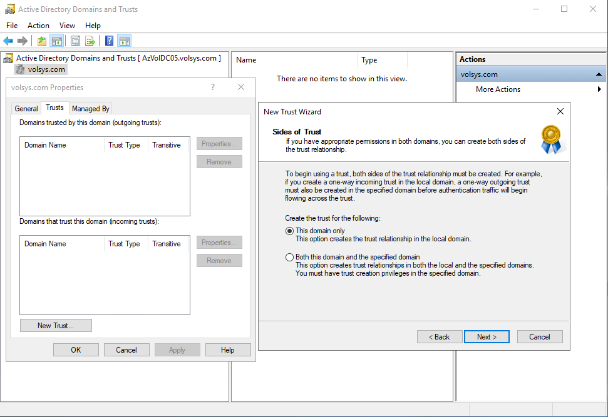
Task: Click the Properties toolbar icon
Action: 76,41
